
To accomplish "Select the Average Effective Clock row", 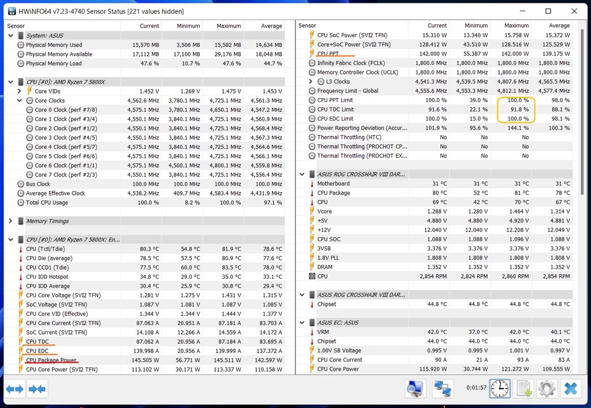I will (145, 193).
